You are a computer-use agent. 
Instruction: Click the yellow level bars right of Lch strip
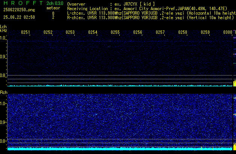coord(234,83)
